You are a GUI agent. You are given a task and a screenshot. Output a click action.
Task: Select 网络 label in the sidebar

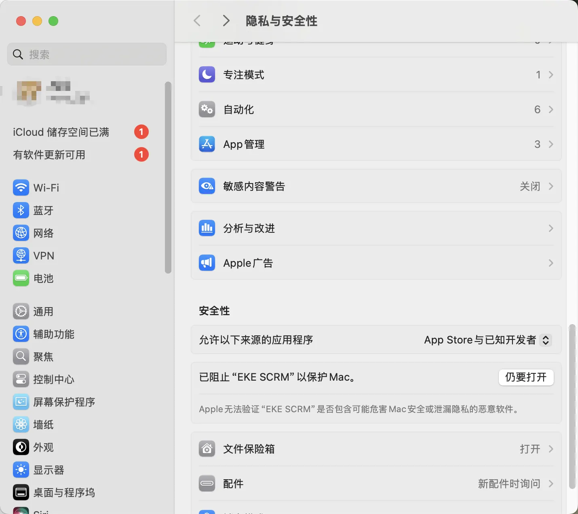(x=43, y=233)
